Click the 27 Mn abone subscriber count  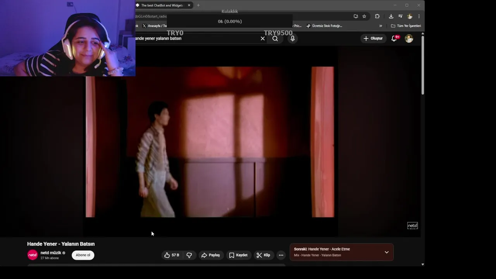(50, 258)
